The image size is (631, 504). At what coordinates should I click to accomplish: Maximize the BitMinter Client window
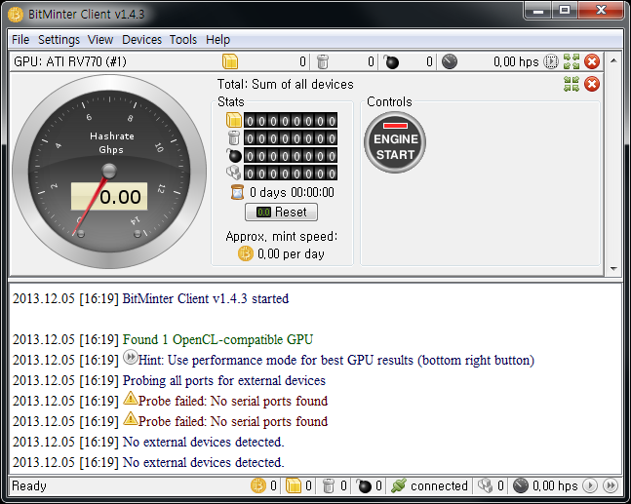pos(565,10)
